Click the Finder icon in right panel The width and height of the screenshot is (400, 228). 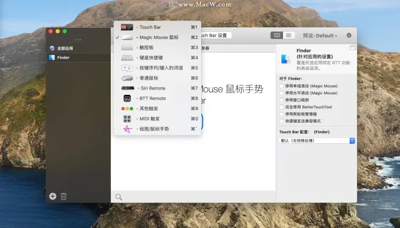coord(286,59)
